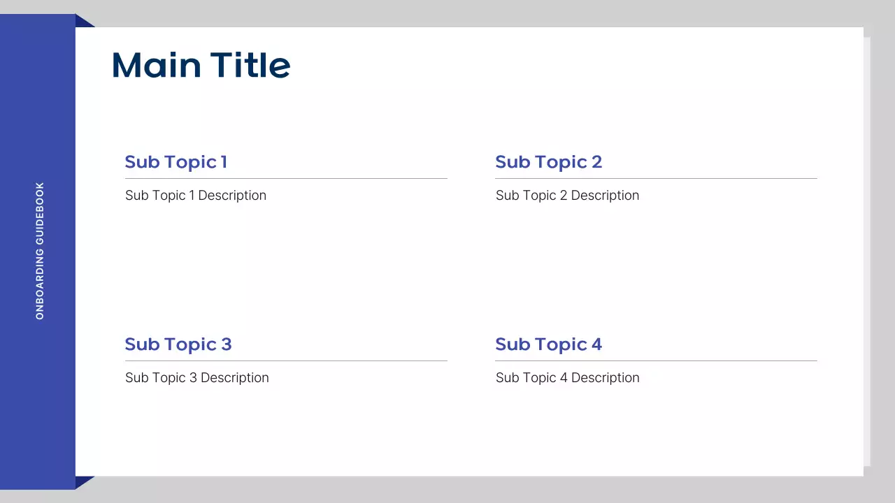Click the divider line under Sub Topic 4
This screenshot has height=503, width=895.
pos(656,361)
